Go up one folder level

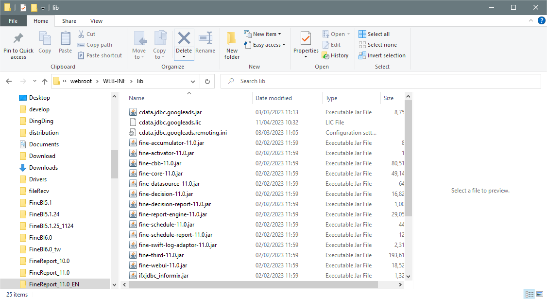[44, 81]
